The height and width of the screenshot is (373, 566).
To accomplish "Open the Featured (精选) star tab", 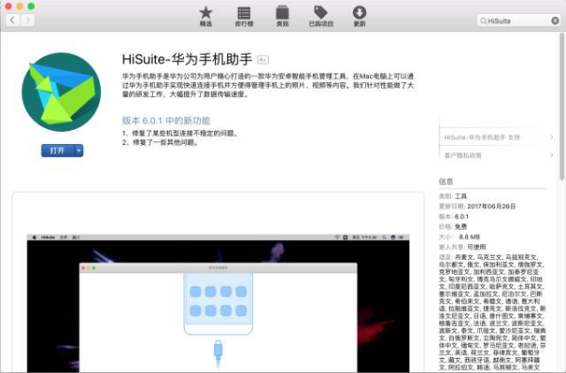I will [x=206, y=16].
